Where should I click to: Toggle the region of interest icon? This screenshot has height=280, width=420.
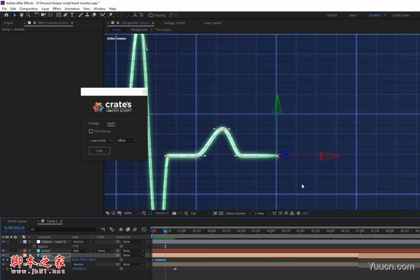click(x=215, y=213)
